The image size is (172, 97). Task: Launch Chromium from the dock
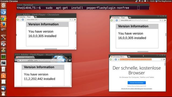(x=3, y=12)
